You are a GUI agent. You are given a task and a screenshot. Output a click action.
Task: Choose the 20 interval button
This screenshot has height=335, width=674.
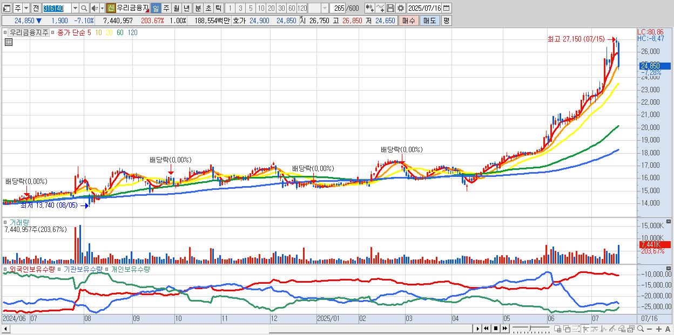(x=271, y=9)
